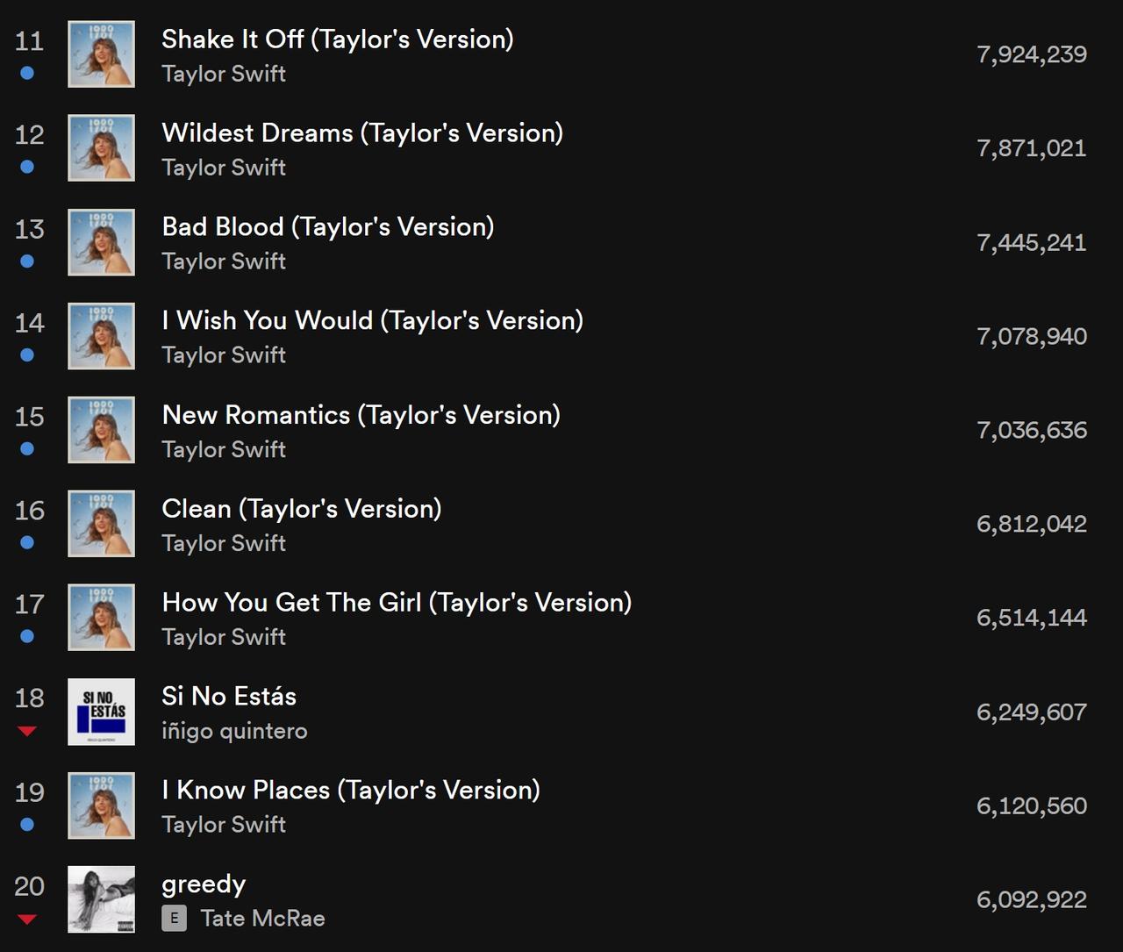Open New Romantics (Taylor's Version) title

pyautogui.click(x=361, y=414)
